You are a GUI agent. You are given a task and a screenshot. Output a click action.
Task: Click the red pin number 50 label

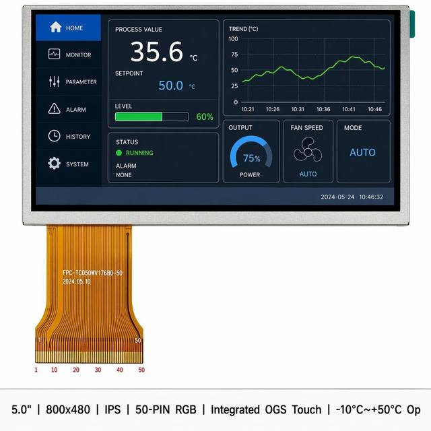click(141, 370)
